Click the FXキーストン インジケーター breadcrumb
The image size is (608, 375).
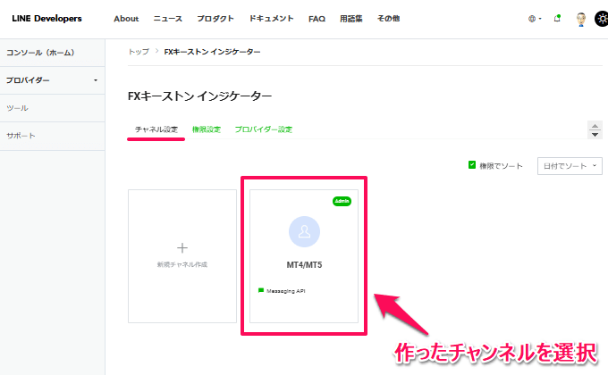click(x=212, y=52)
